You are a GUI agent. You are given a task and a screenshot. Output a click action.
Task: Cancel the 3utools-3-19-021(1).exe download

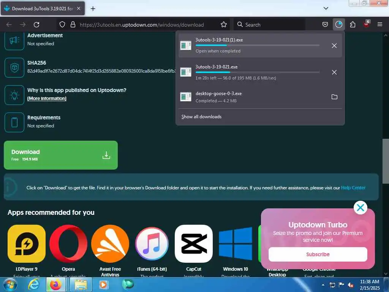tap(334, 46)
